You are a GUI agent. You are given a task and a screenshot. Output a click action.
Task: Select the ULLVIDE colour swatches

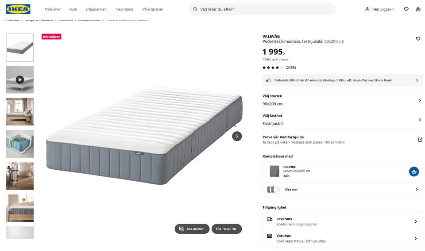(274, 190)
